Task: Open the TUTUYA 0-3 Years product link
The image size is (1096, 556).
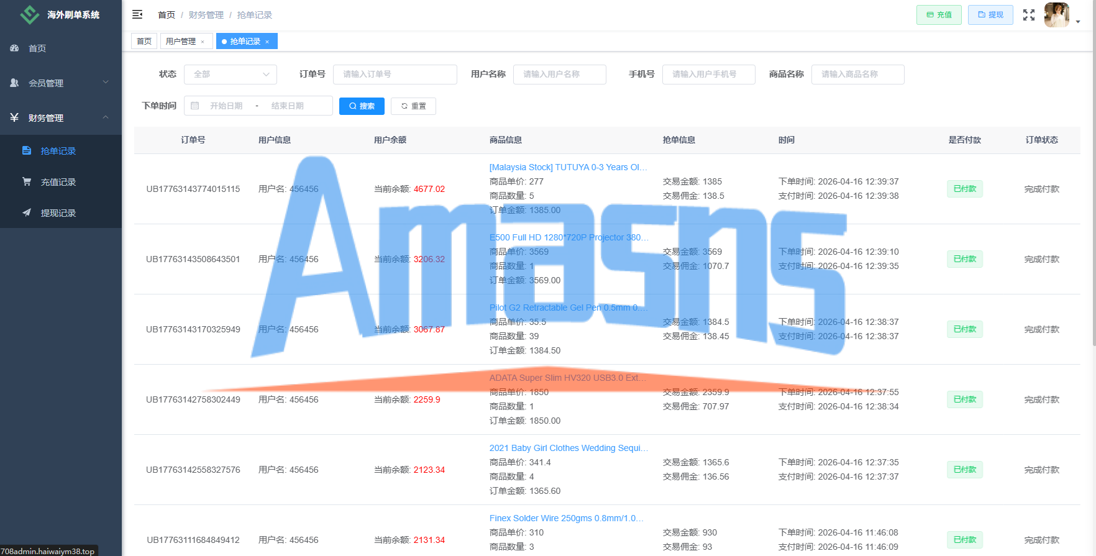Action: point(569,167)
